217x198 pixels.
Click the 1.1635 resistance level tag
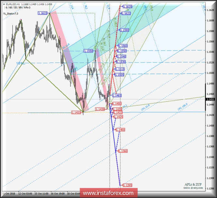click(x=128, y=7)
